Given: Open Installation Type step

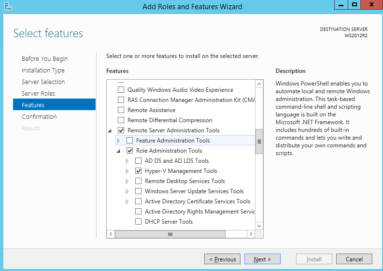Looking at the screenshot, I should [43, 70].
